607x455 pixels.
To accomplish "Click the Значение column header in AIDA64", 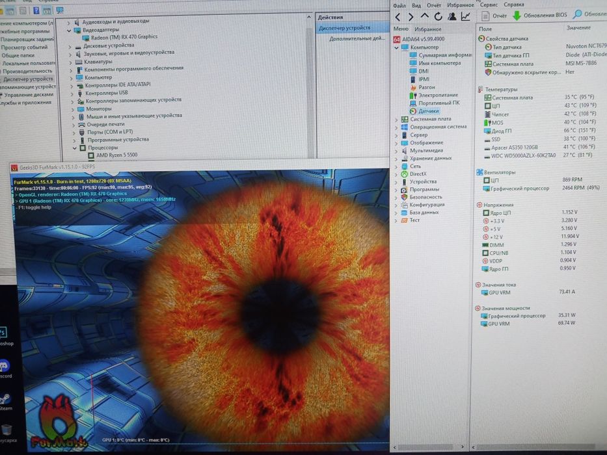I will tap(578, 28).
